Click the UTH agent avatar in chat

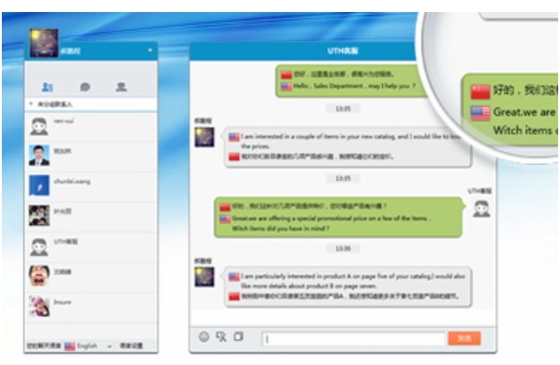481,208
